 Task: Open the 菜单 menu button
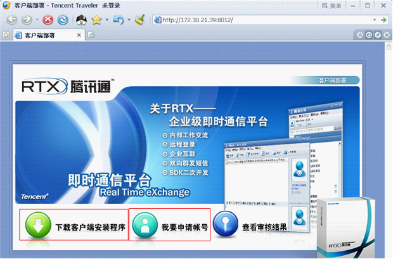[x=332, y=6]
